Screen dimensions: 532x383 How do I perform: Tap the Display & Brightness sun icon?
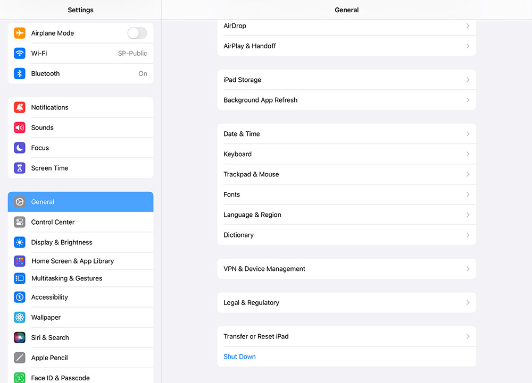[20, 242]
